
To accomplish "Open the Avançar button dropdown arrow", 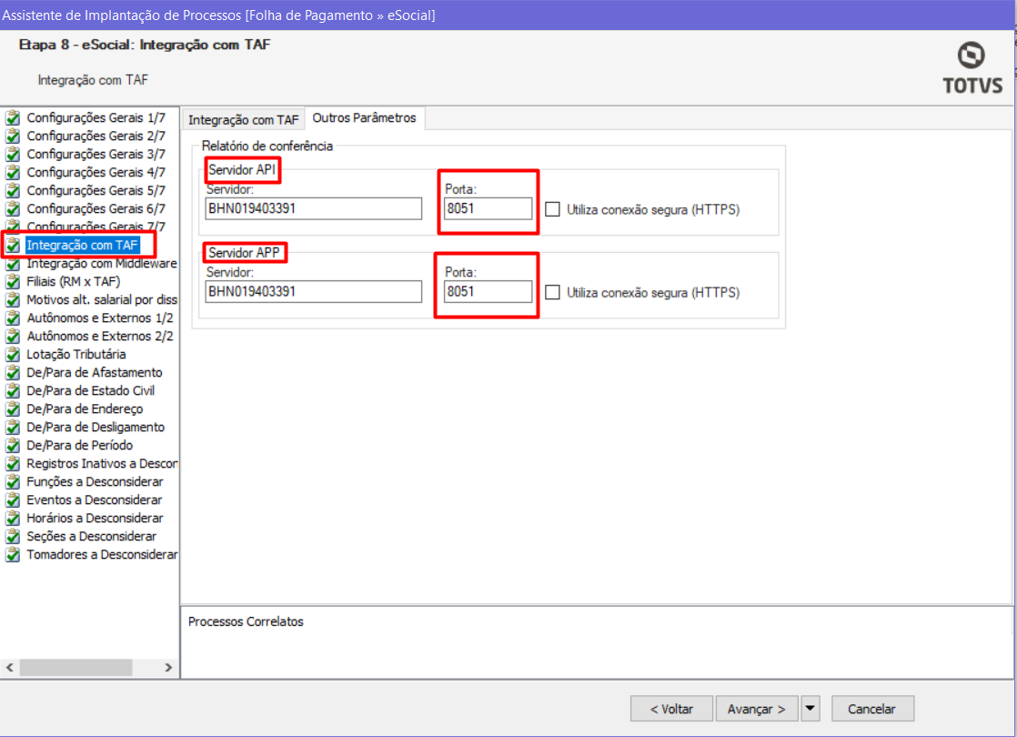I will (811, 709).
